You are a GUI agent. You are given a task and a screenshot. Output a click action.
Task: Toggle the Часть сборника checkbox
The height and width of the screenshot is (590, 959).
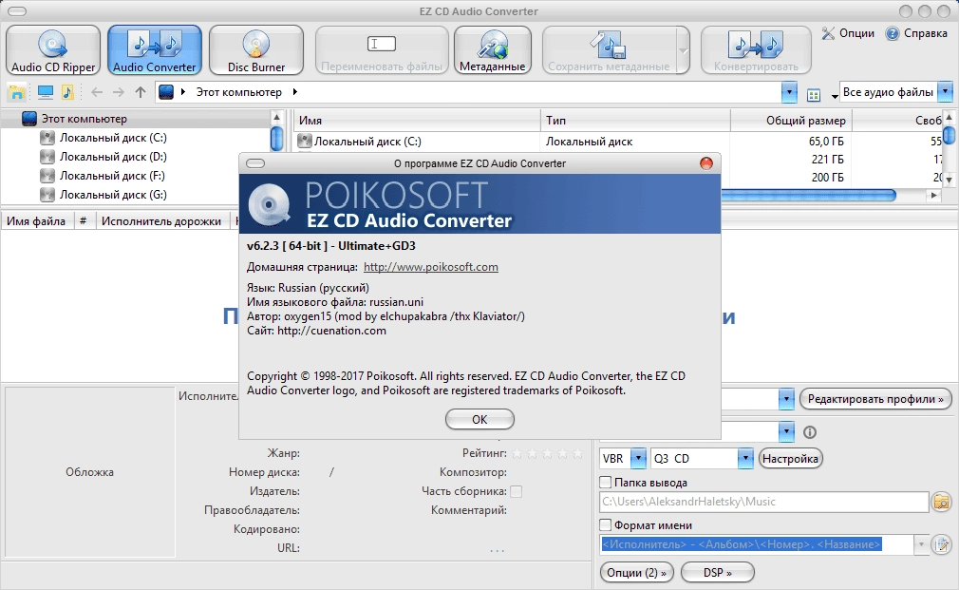(x=517, y=491)
